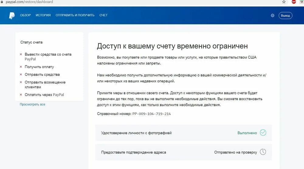Click the paypal.com/restore/dashboard address bar
304x169 pixels.
pyautogui.click(x=29, y=2)
